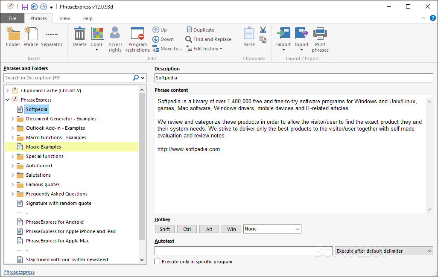Insert a new Folder
The image size is (438, 277).
tap(13, 37)
